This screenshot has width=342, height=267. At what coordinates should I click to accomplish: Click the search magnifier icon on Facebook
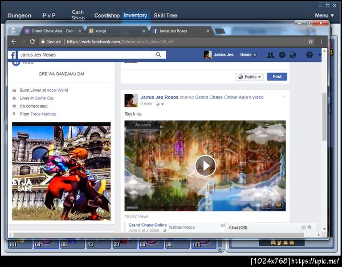coord(158,55)
